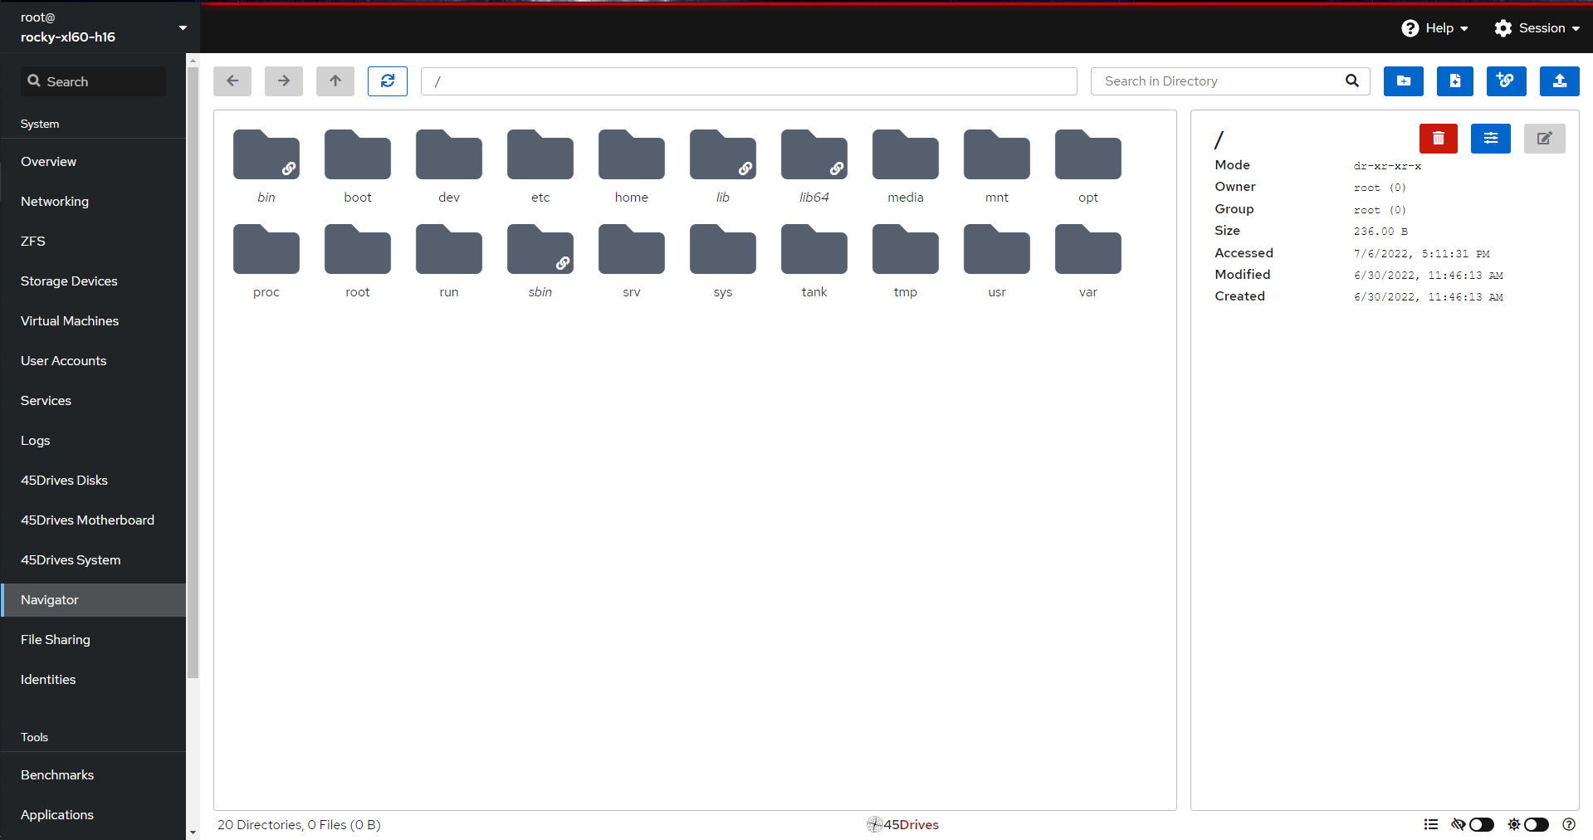Switch to list view via the status bar list icon
1593x840 pixels.
[1431, 824]
